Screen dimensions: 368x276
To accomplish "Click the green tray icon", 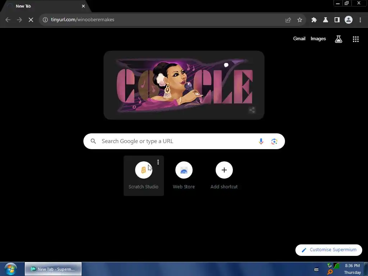I will (x=337, y=266).
